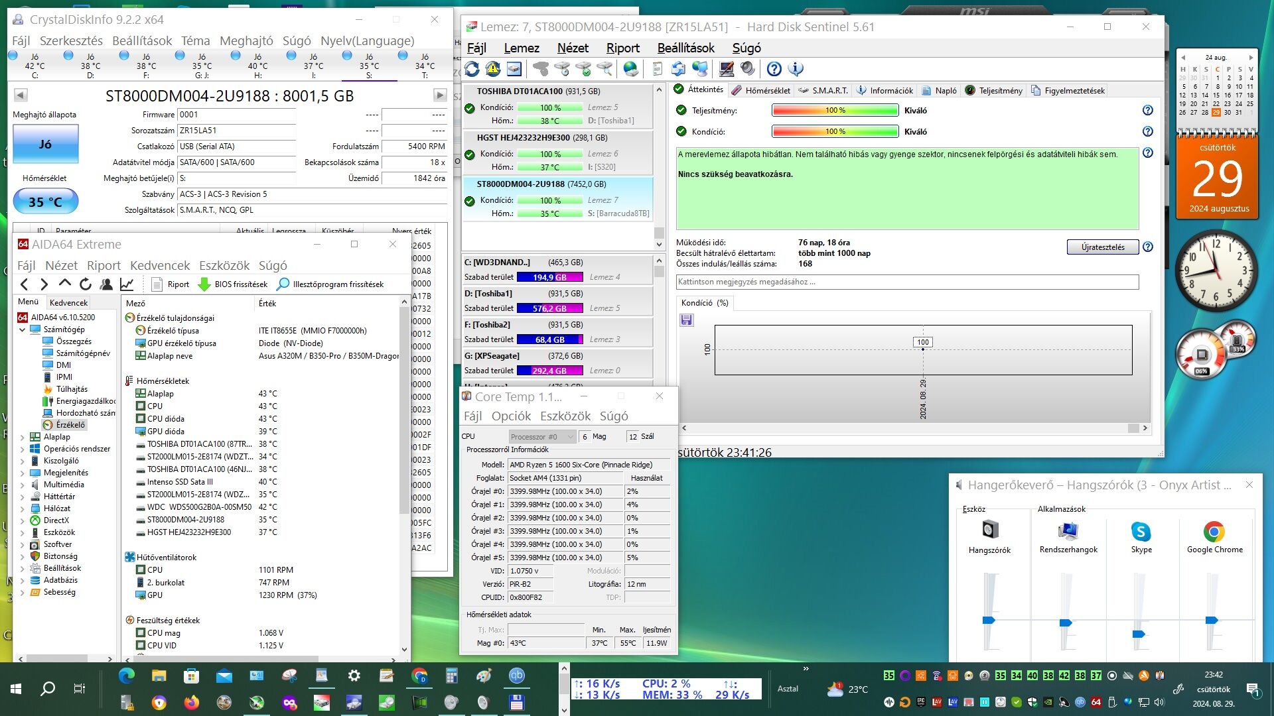This screenshot has height=716, width=1274.
Task: Click the AIDA64 user/people icon
Action: [x=106, y=284]
